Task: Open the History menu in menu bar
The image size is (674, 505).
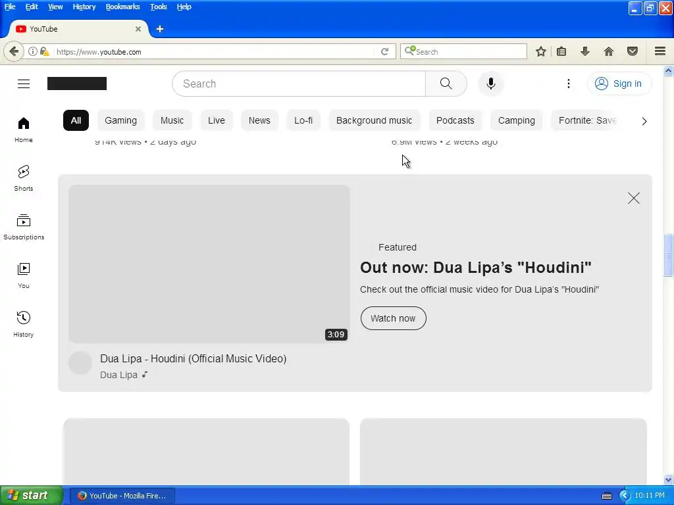Action: pos(84,7)
